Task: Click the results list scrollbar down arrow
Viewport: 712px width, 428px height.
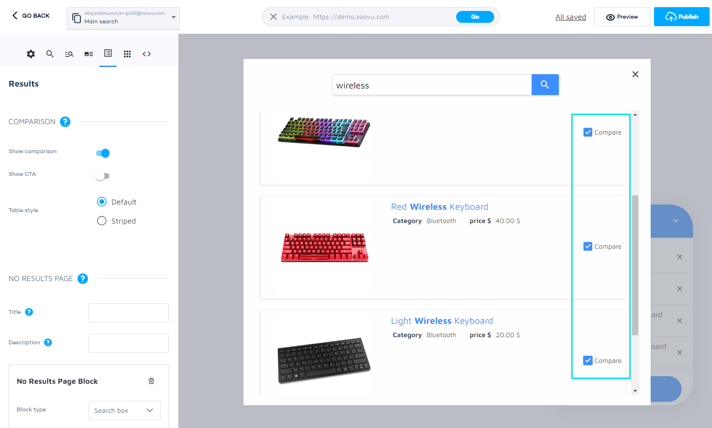Action: pos(635,391)
